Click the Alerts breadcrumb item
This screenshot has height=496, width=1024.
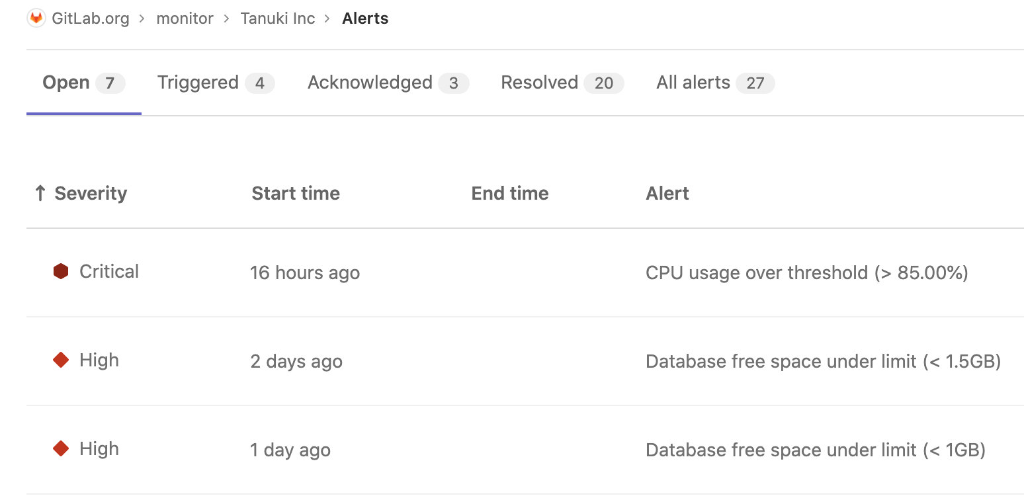tap(365, 18)
